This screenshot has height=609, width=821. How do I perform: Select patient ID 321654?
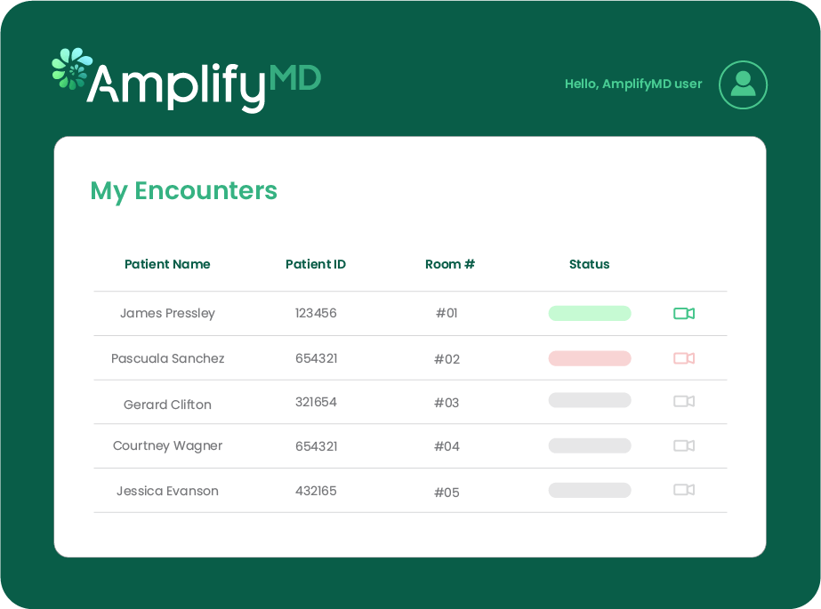tap(316, 402)
